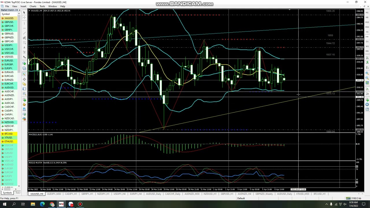Open the File menu

tap(7, 6)
